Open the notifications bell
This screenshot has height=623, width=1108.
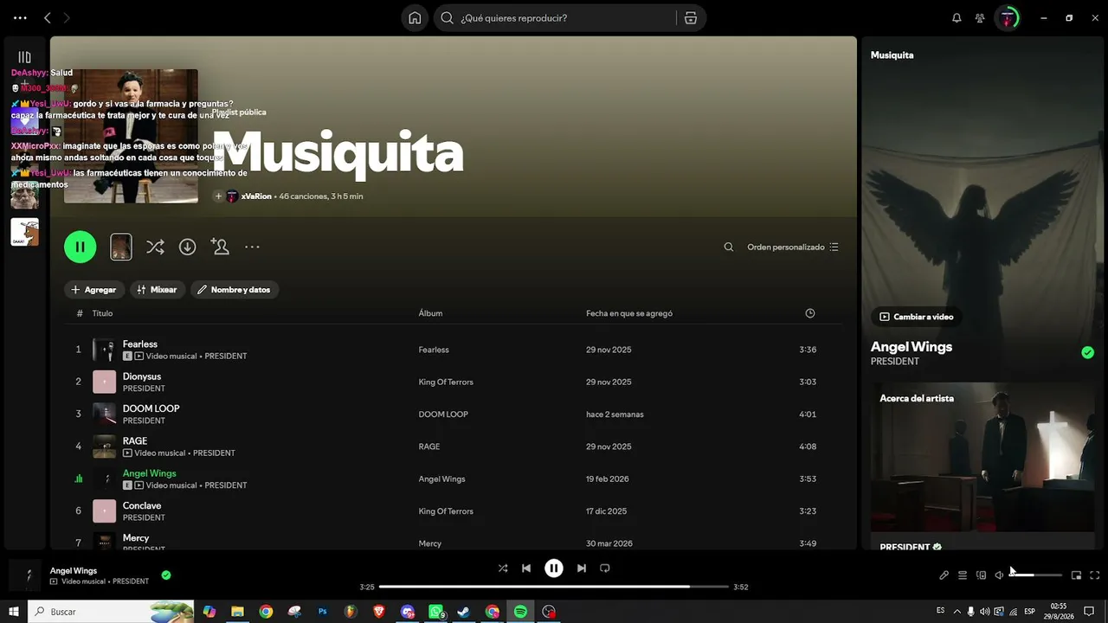click(x=957, y=18)
